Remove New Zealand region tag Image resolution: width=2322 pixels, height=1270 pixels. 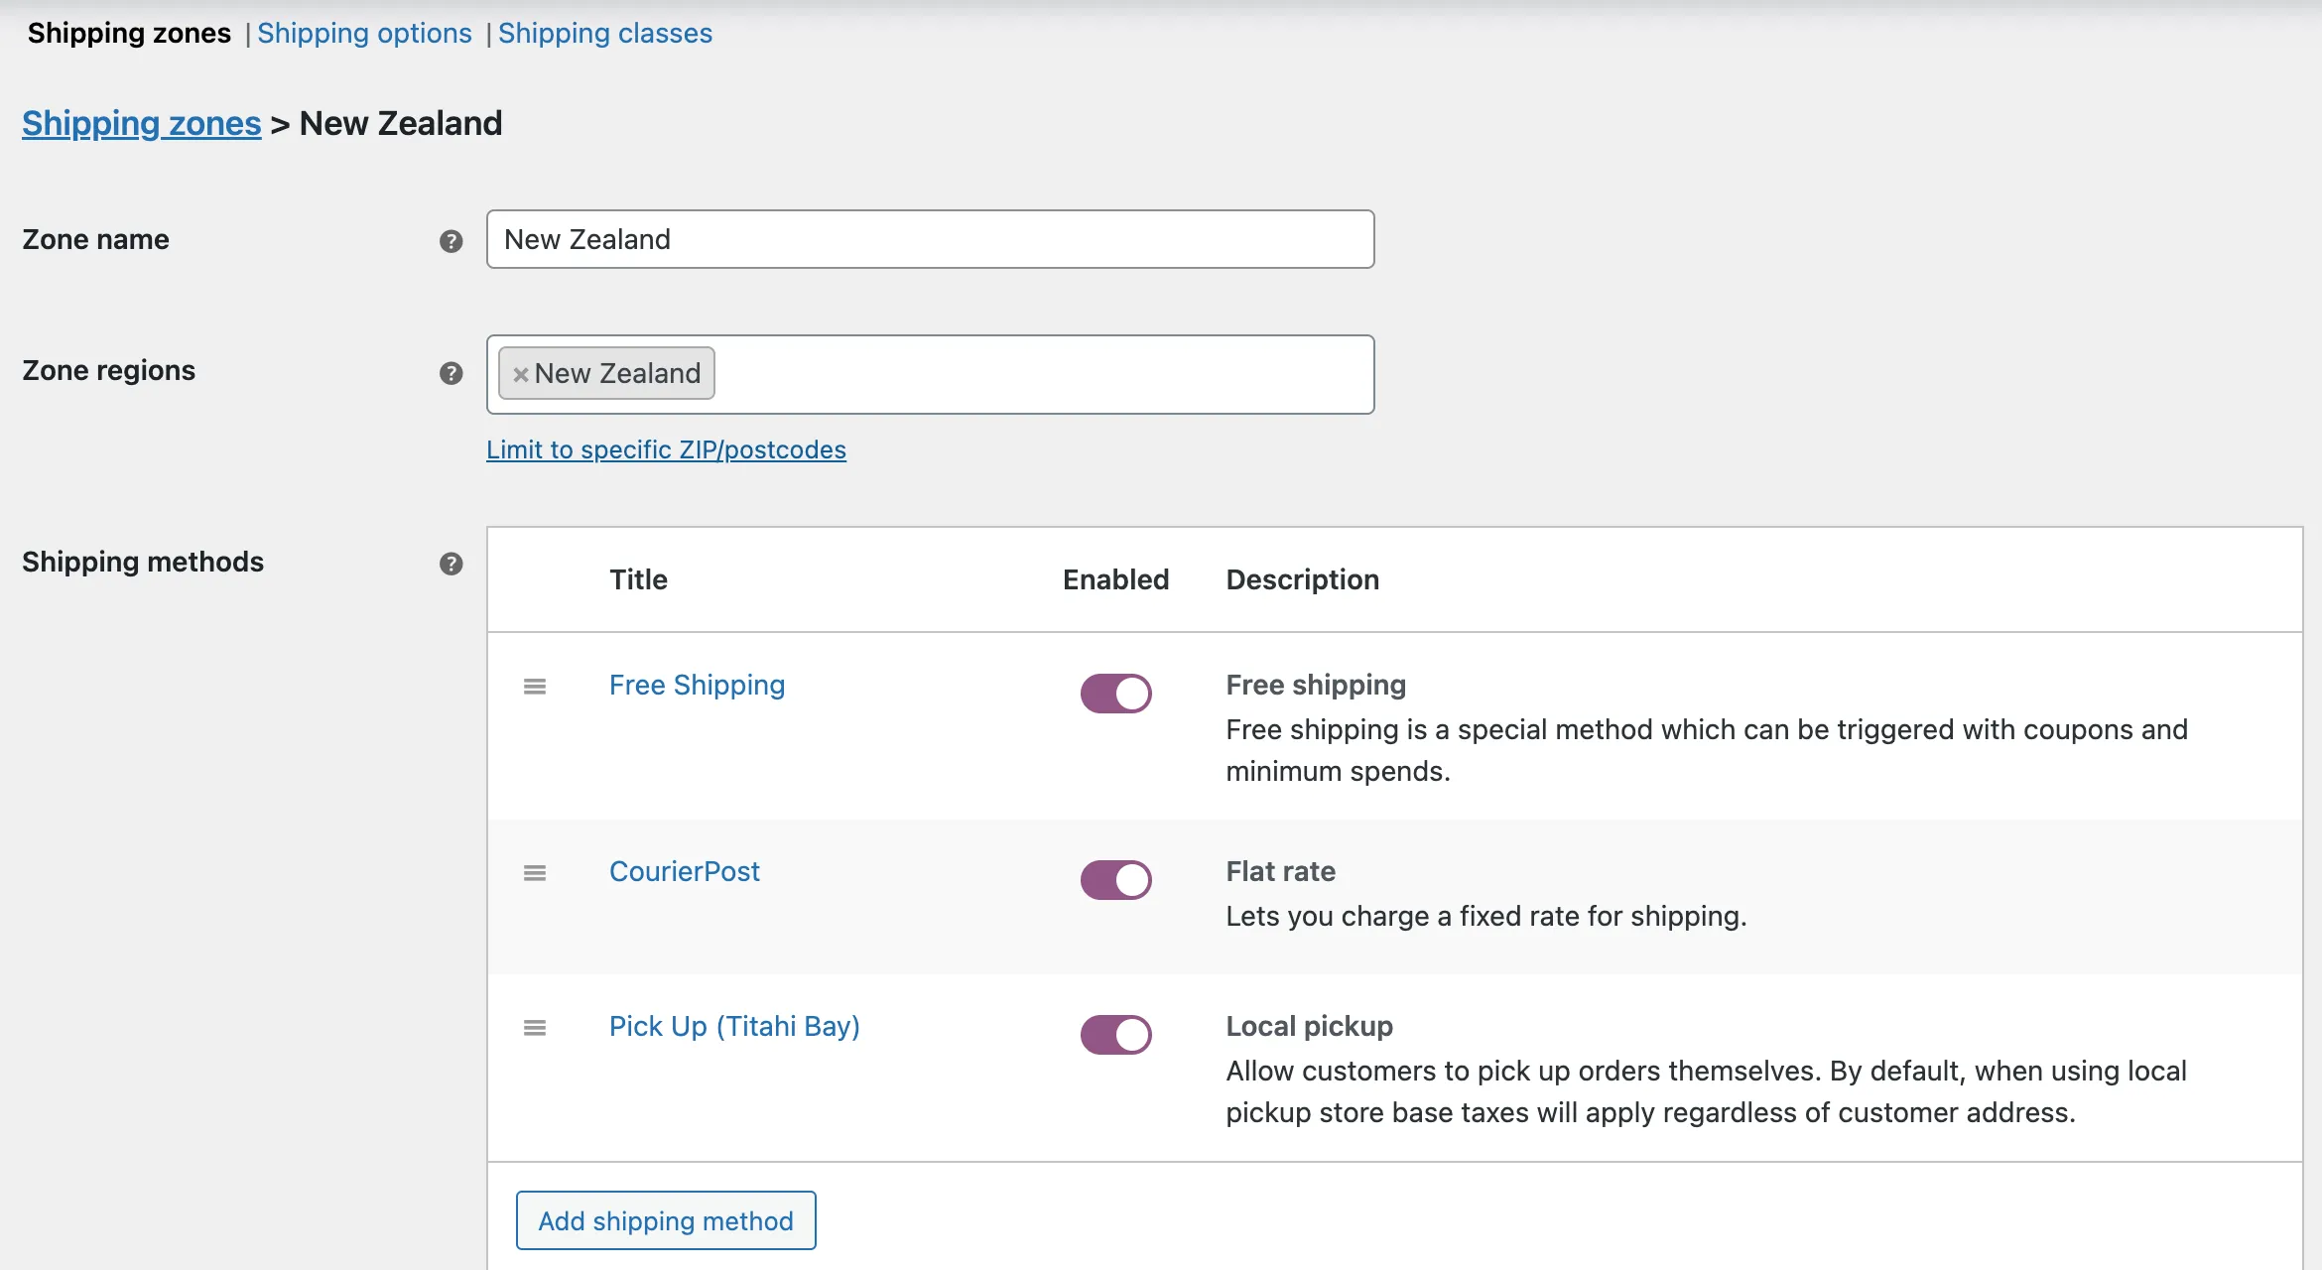(520, 374)
